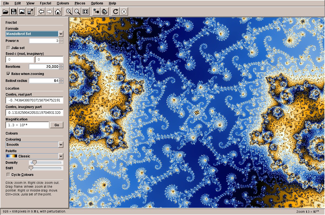Decrease Bailout radius with down stepper
Viewport: 325px width, 215px height.
(61, 82)
